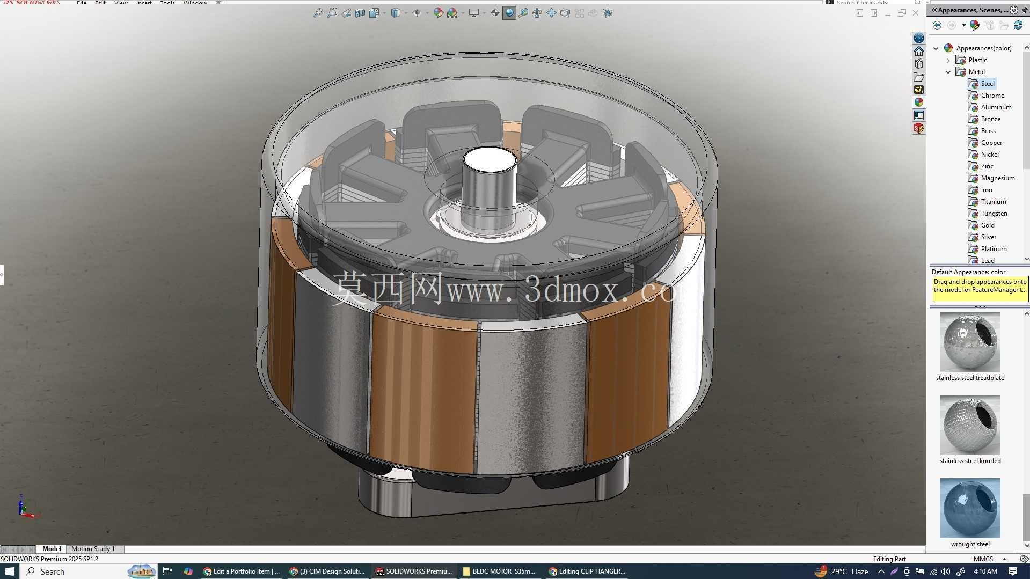Choose stainless steel knurled appearance thumbnail
This screenshot has width=1030, height=579.
tap(970, 425)
